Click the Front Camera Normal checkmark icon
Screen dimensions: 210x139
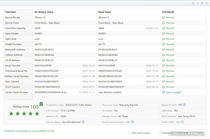coord(164,87)
